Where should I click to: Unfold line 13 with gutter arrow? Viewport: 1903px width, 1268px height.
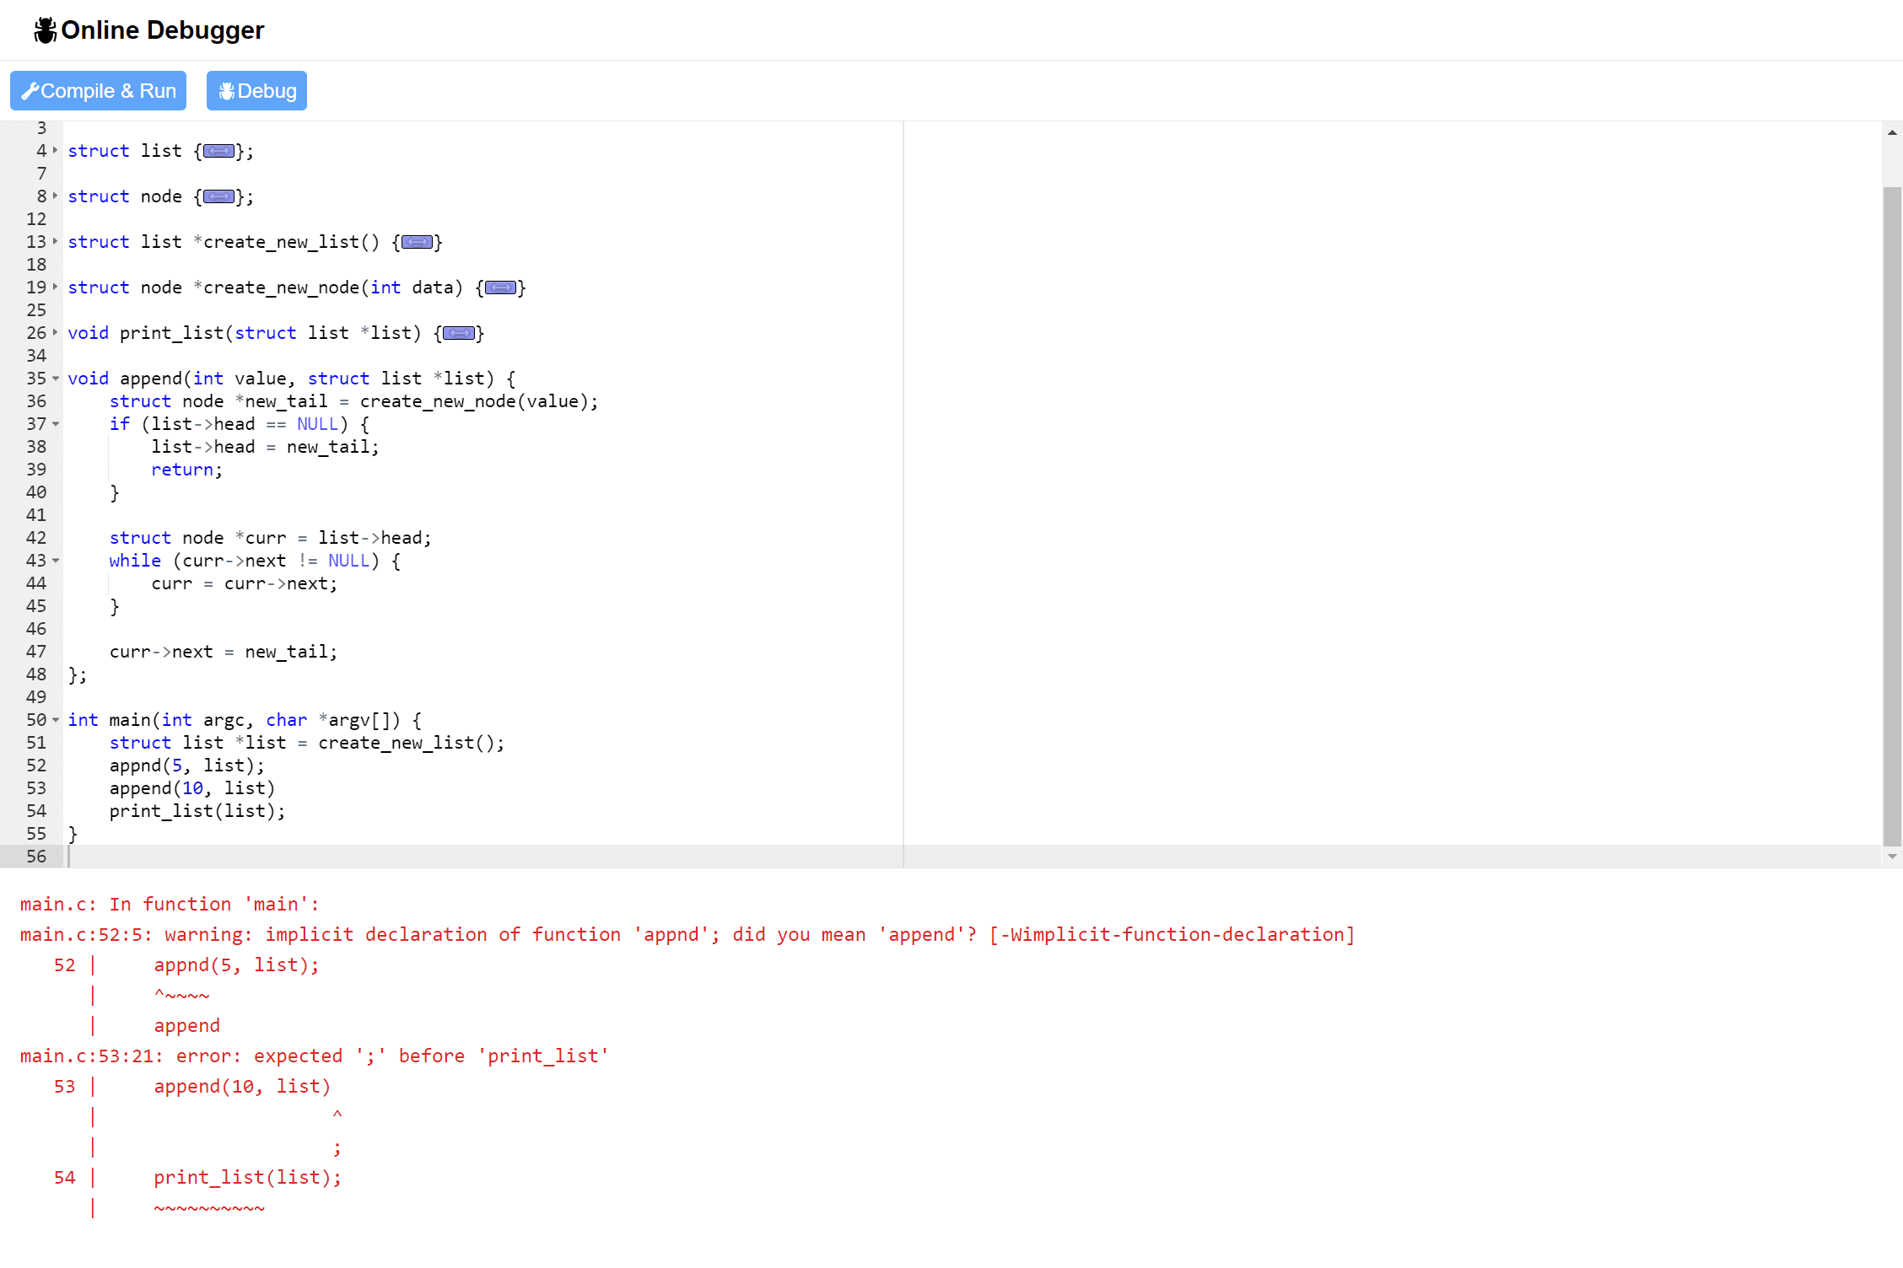click(56, 242)
